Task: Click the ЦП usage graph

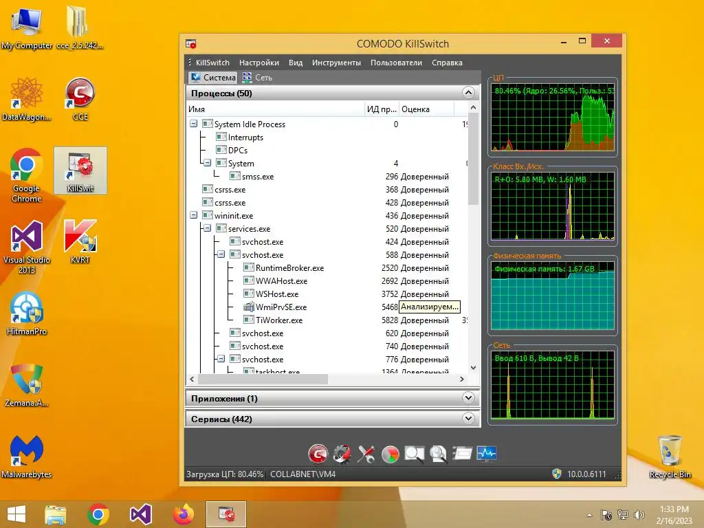Action: pyautogui.click(x=553, y=117)
